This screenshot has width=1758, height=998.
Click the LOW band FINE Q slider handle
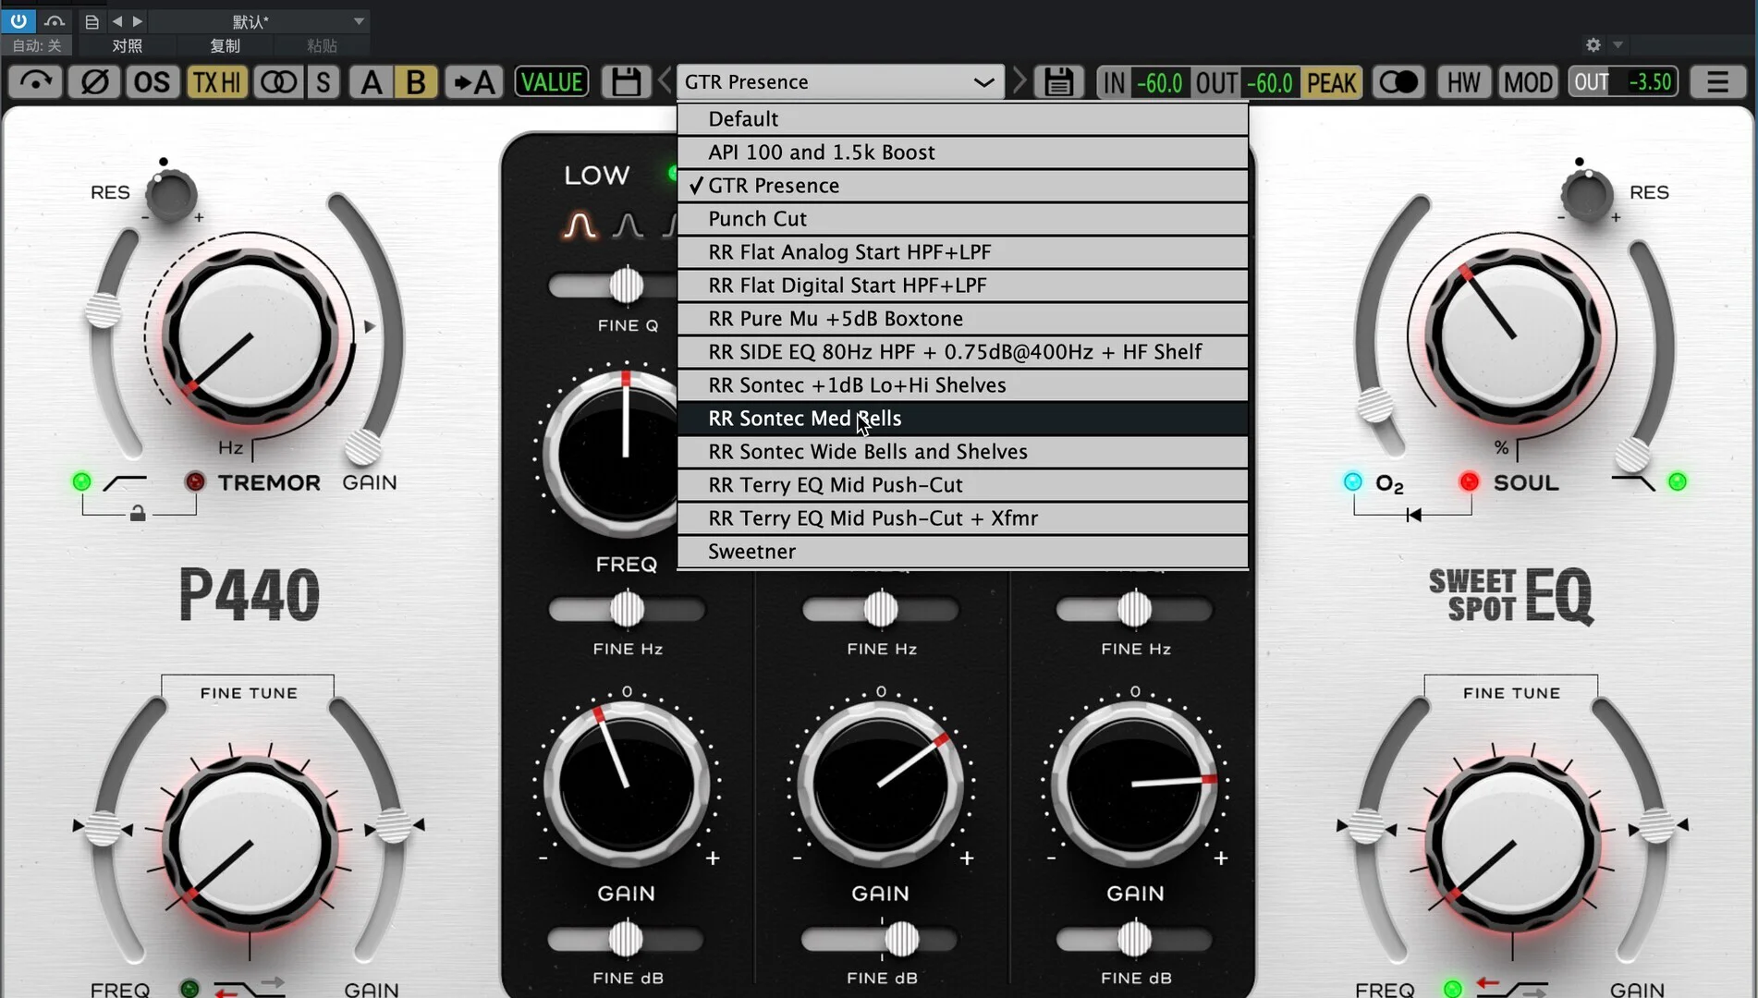coord(626,286)
